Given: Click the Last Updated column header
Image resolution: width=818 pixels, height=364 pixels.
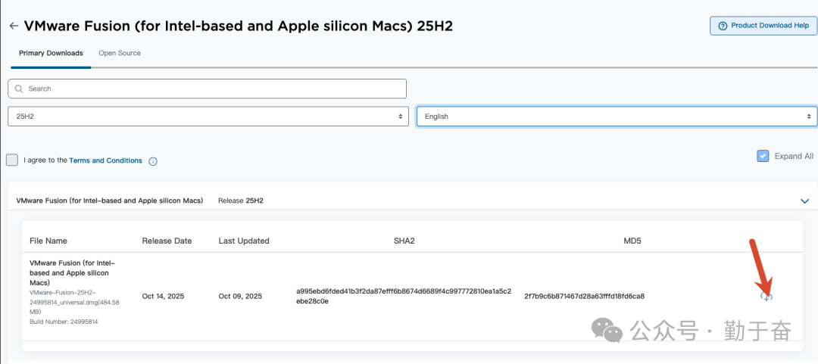Looking at the screenshot, I should [x=244, y=241].
